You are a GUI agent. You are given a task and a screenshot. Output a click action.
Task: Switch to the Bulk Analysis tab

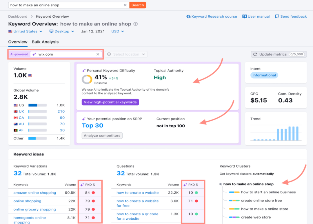click(x=45, y=42)
